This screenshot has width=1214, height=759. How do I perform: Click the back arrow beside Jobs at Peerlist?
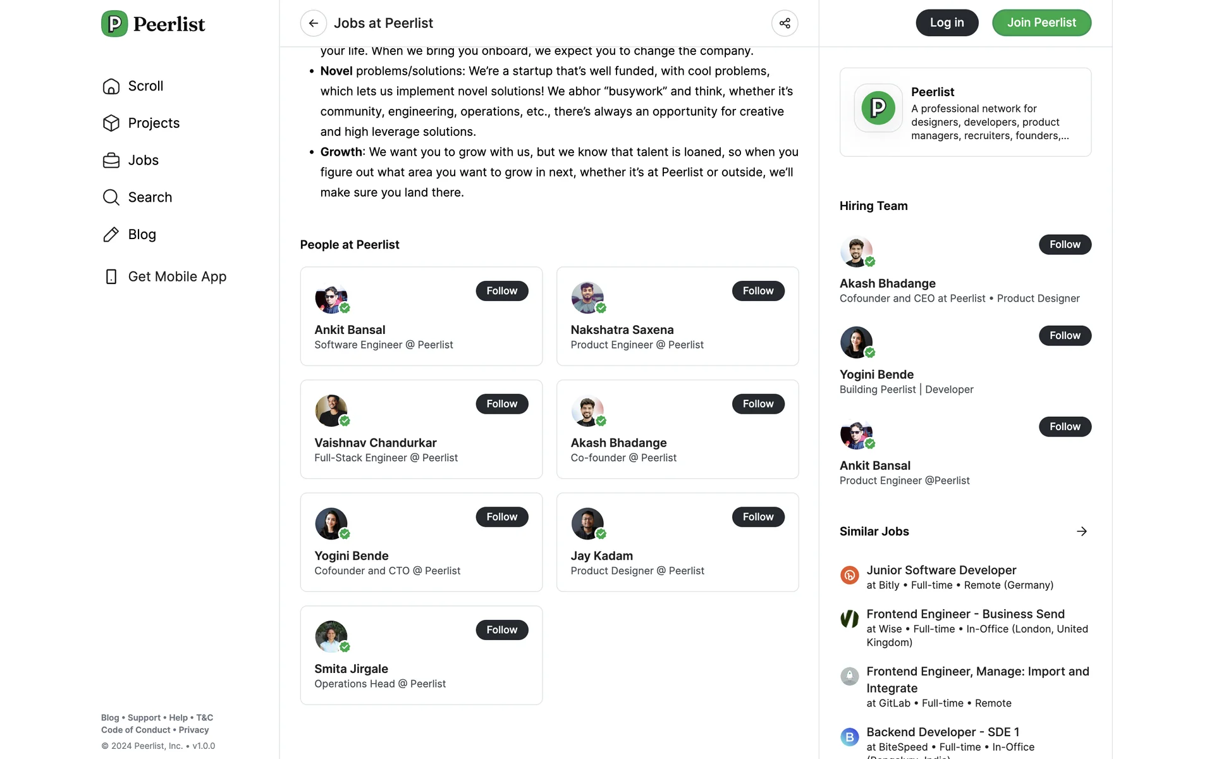coord(313,23)
